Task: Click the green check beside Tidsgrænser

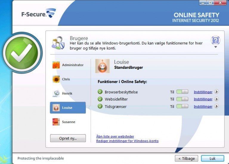Action: tap(100, 107)
